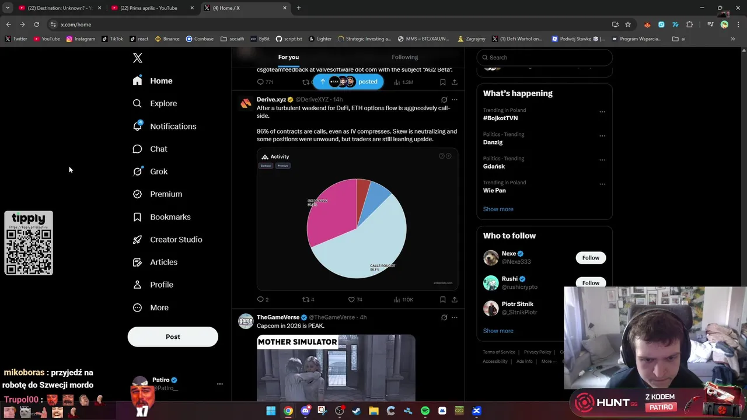The height and width of the screenshot is (420, 747).
Task: Open #BojkotTVN trending topic
Action: (500, 118)
